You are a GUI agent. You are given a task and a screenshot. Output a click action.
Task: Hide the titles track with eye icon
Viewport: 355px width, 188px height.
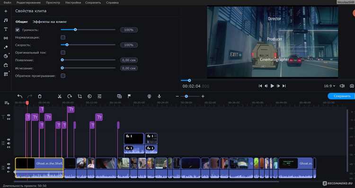[x=9, y=115]
